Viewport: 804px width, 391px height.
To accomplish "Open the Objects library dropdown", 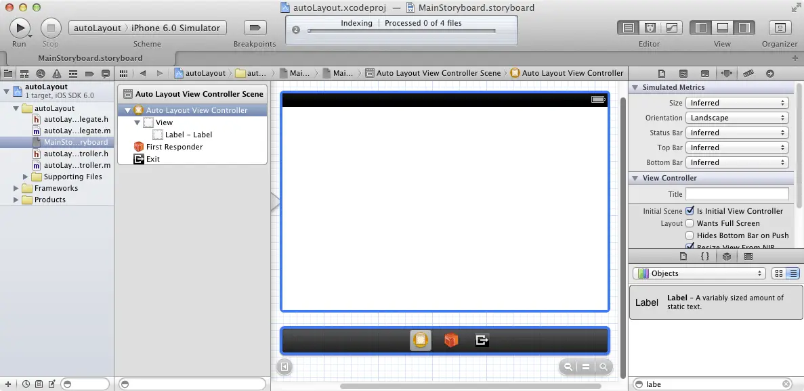I will (700, 273).
